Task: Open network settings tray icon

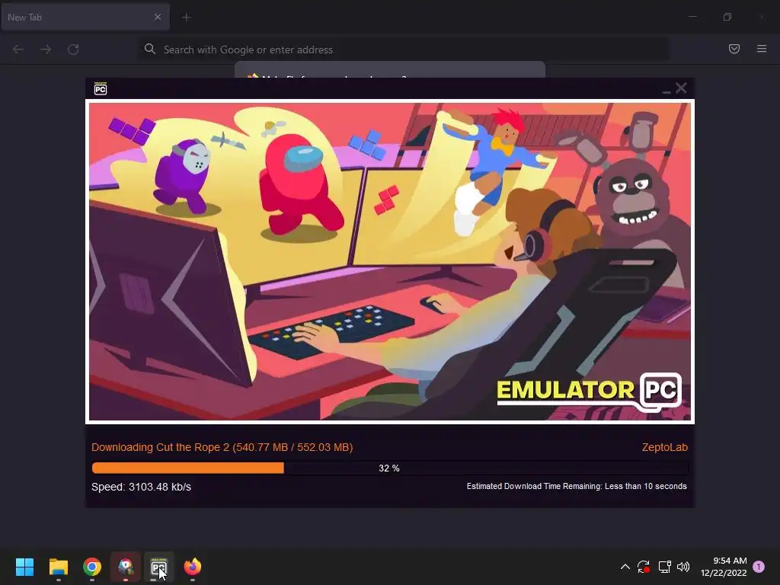Action: tap(664, 567)
